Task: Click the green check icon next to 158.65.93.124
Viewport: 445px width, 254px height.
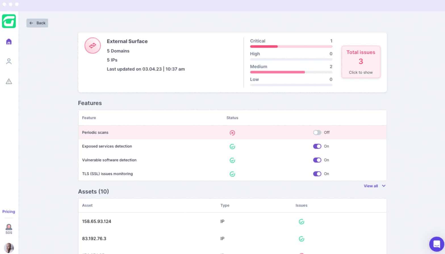Action: (x=302, y=222)
